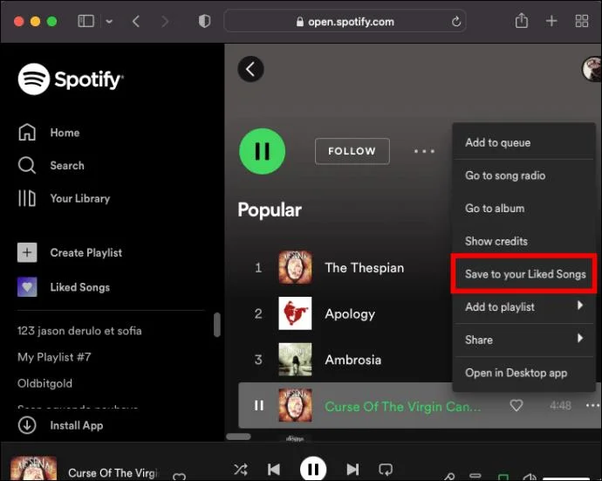Play The Thespian track
Image resolution: width=602 pixels, height=481 pixels.
click(365, 268)
